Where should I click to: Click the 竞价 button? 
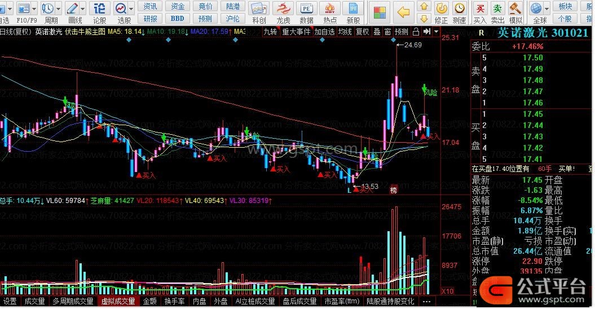coord(205,6)
